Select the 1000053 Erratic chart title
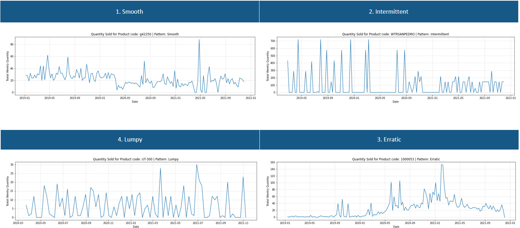Viewport: 520px width, 228px height. click(396, 159)
